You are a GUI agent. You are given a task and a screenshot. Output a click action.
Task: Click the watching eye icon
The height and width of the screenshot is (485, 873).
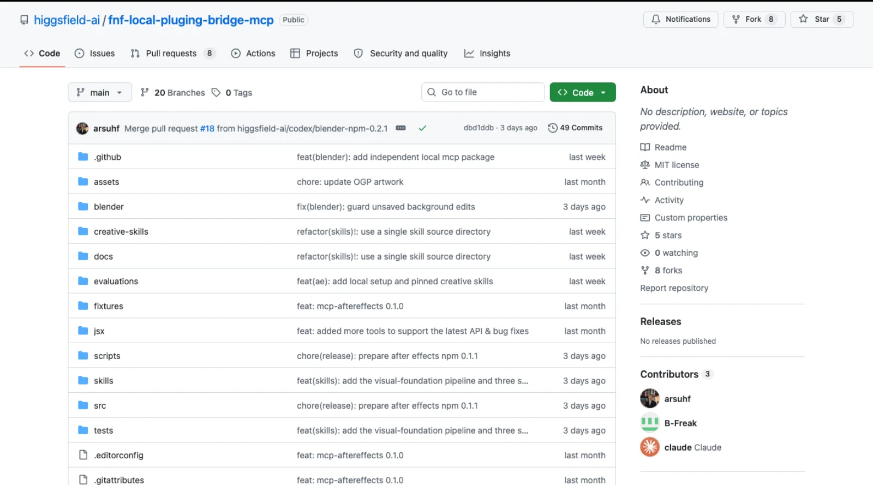click(x=645, y=253)
